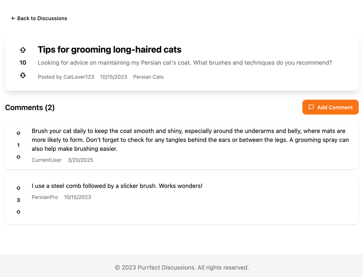
Task: Click the Comments (2) heading
Action: click(x=30, y=107)
